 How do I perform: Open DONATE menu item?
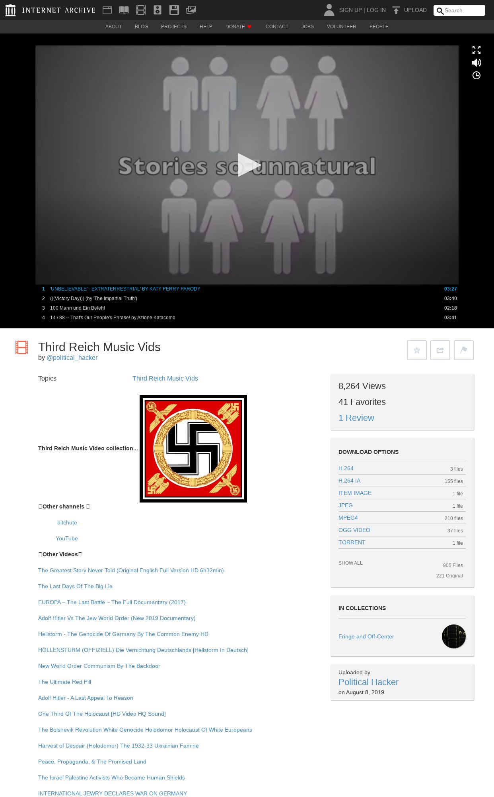coord(238,27)
